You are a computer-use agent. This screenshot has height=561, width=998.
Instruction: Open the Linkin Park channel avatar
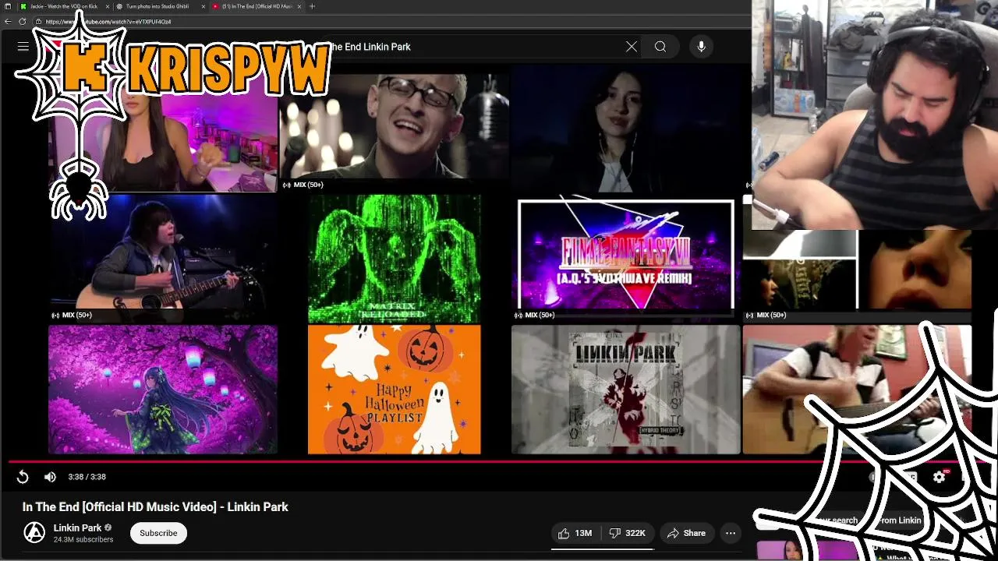point(34,533)
